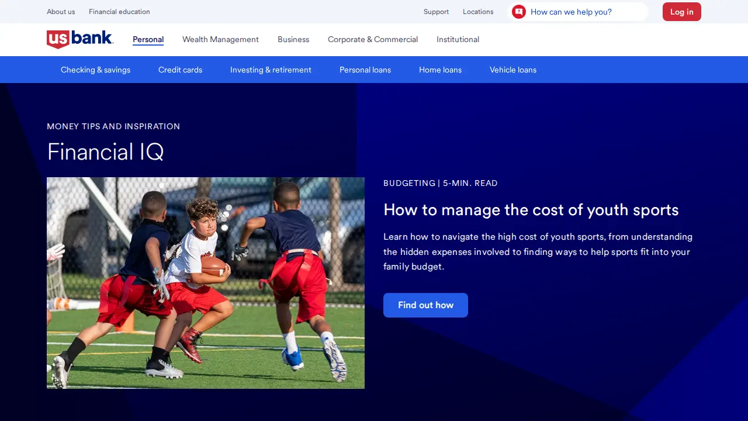
Task: Click the red chat assistant icon
Action: click(519, 12)
